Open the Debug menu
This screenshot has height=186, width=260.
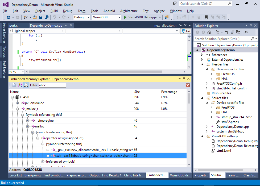(x=68, y=11)
